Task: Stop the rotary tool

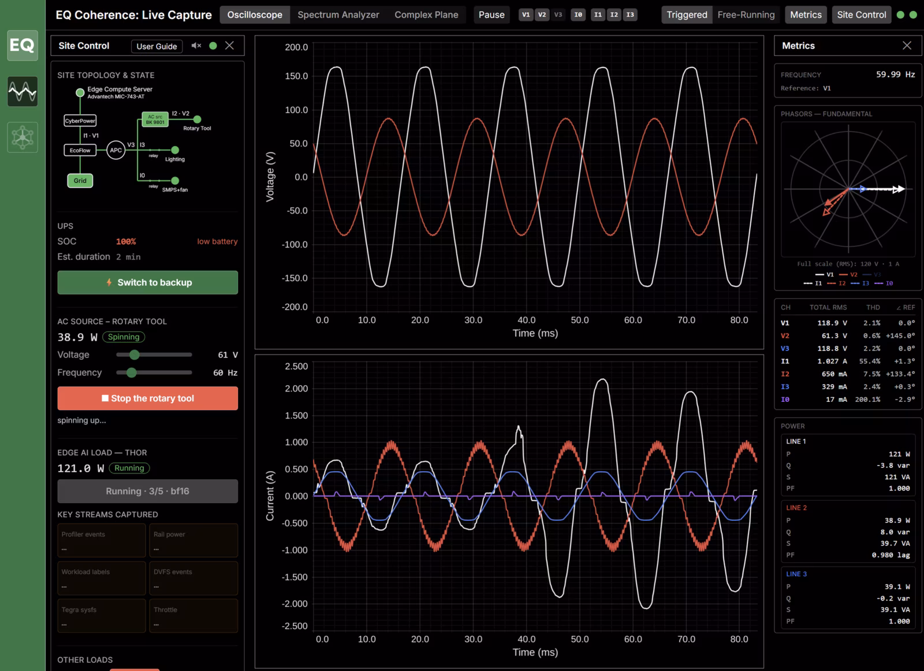Action: 147,398
